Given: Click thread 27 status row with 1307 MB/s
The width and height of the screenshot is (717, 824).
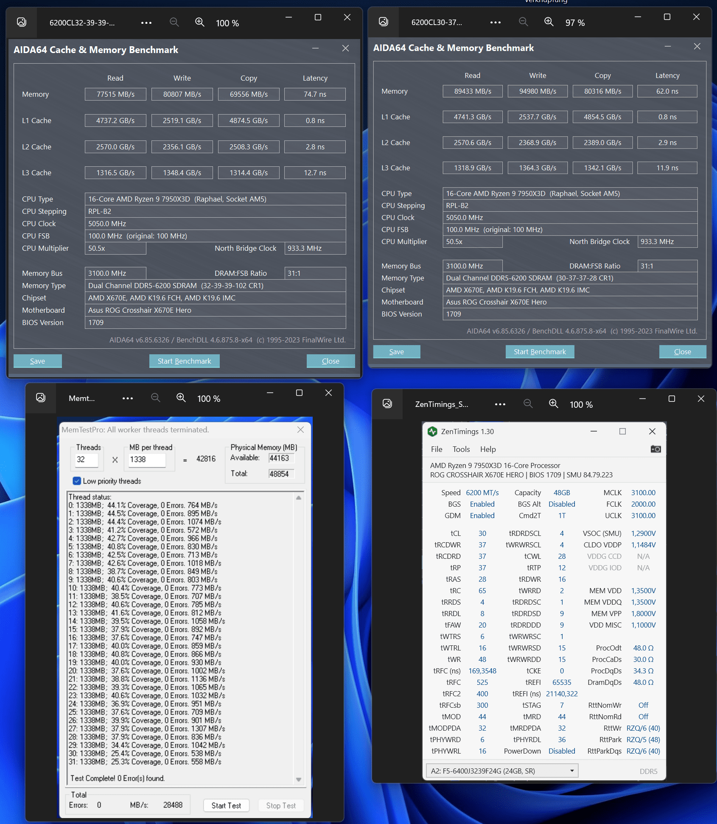Looking at the screenshot, I should click(x=147, y=729).
